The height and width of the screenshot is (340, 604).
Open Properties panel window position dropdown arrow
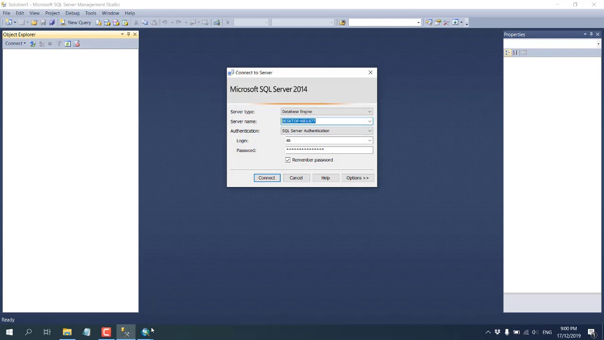coord(585,34)
